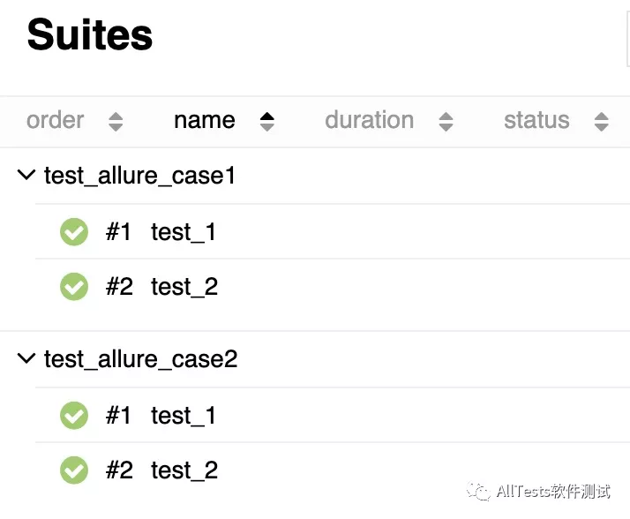Sort by the name column label
The height and width of the screenshot is (519, 630).
[205, 121]
